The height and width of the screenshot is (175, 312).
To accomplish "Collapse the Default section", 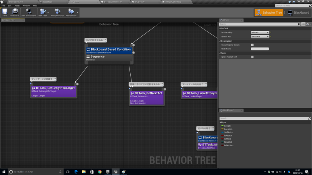I will 220,28.
